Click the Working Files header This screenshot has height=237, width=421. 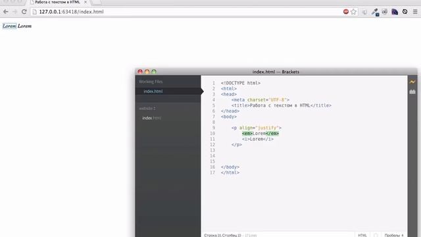click(x=151, y=82)
